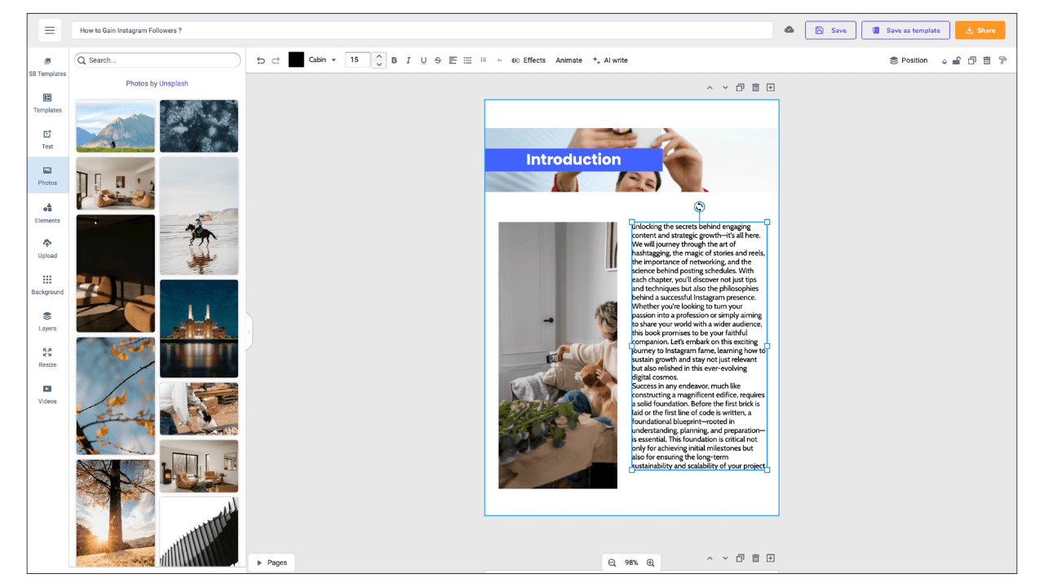Click the cloud sync status icon
The width and height of the screenshot is (1044, 587).
(x=789, y=30)
